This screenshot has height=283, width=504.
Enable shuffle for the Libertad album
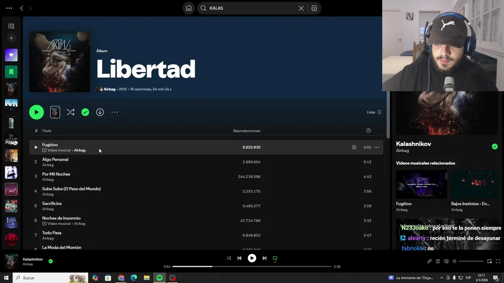pos(70,112)
